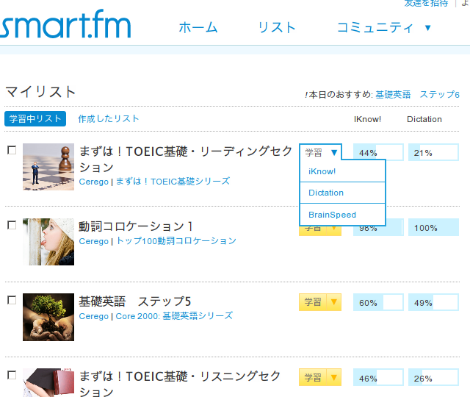Click Cerego link under 動詞コロケーション 1

pyautogui.click(x=93, y=241)
